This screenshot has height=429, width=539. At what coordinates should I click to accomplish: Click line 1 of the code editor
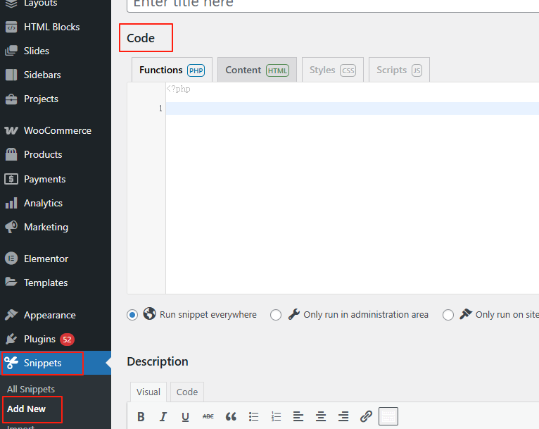point(352,108)
